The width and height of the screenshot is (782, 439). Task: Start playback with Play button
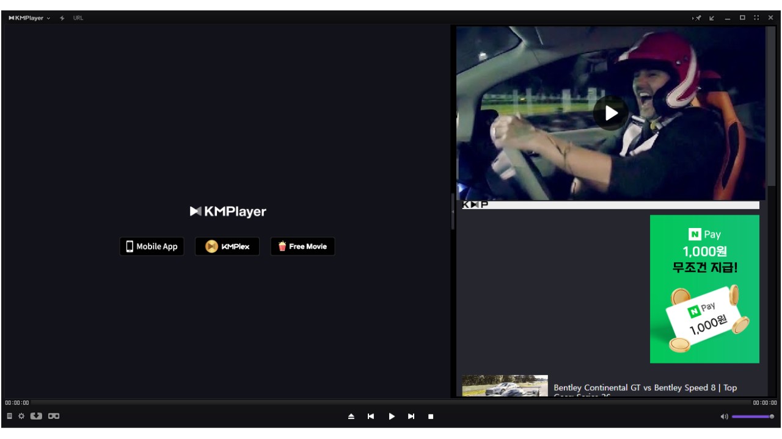(x=392, y=416)
